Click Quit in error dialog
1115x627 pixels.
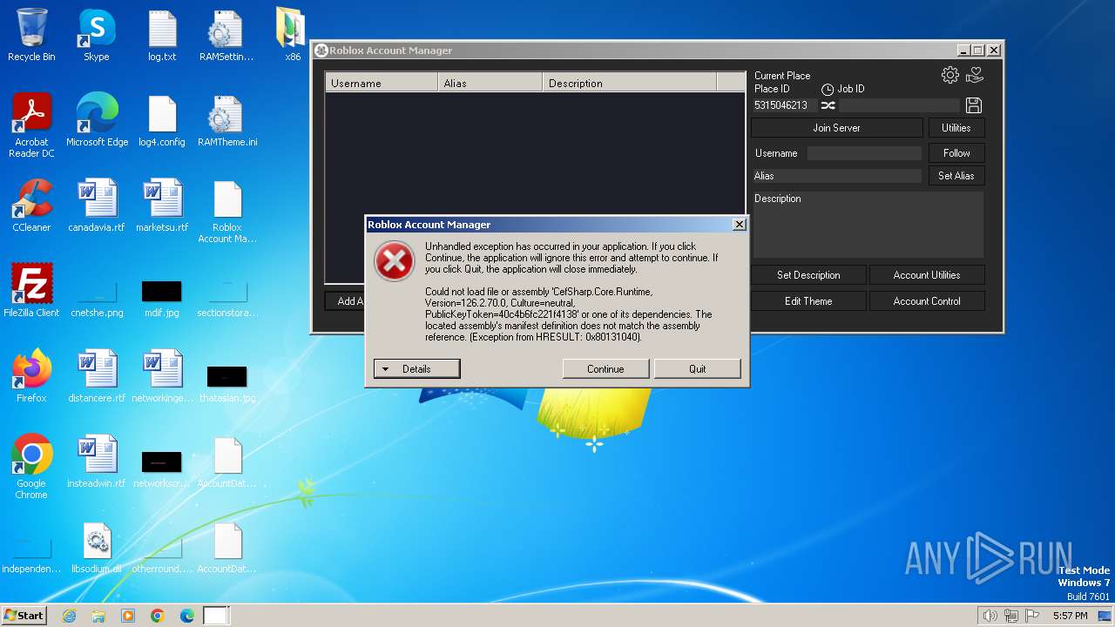pyautogui.click(x=698, y=369)
